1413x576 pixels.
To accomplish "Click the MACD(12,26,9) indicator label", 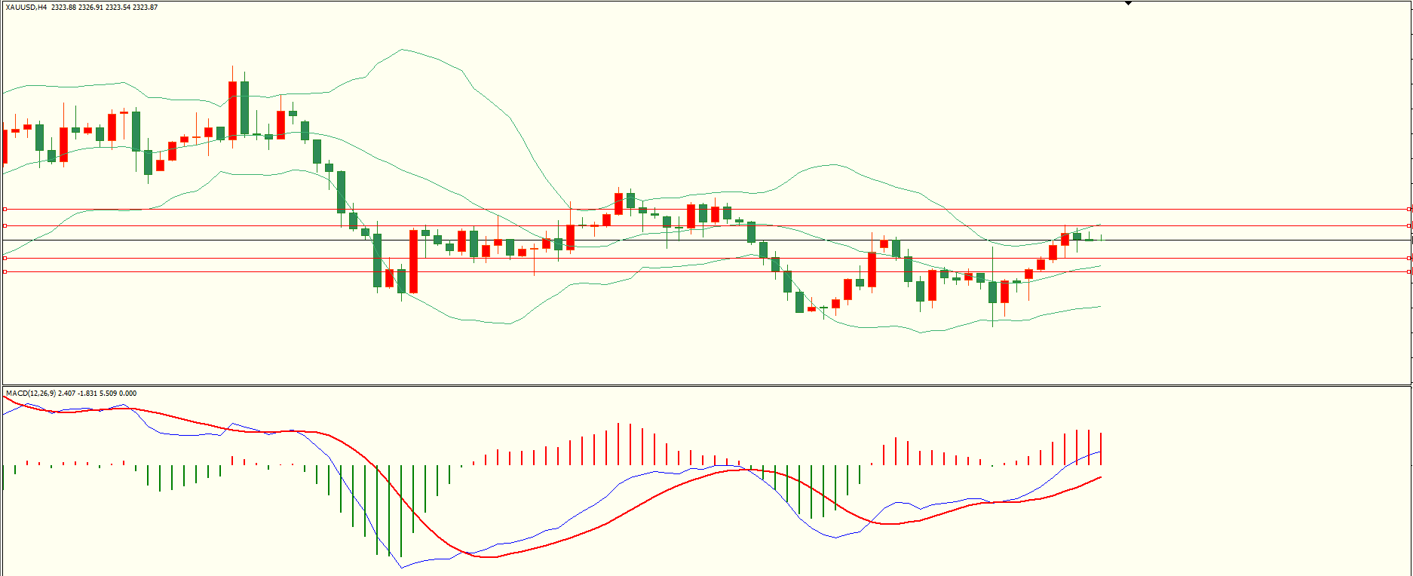I will [x=30, y=394].
